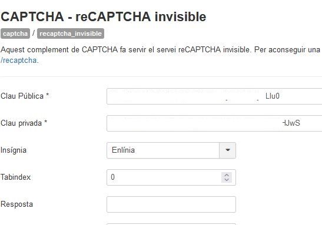The image size is (322, 225).
Task: Click the 'recaptcha_invisible' badge
Action: coord(71,33)
